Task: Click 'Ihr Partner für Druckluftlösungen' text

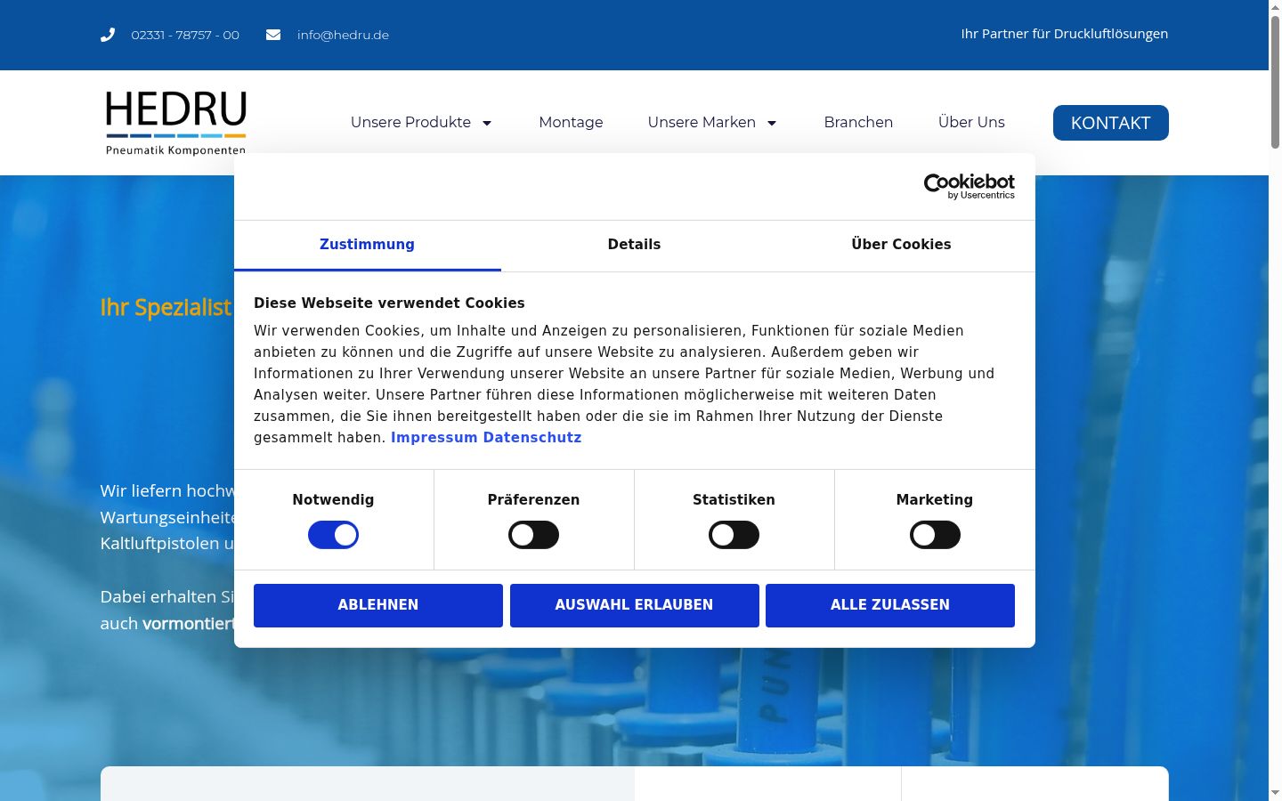Action: tap(1065, 34)
